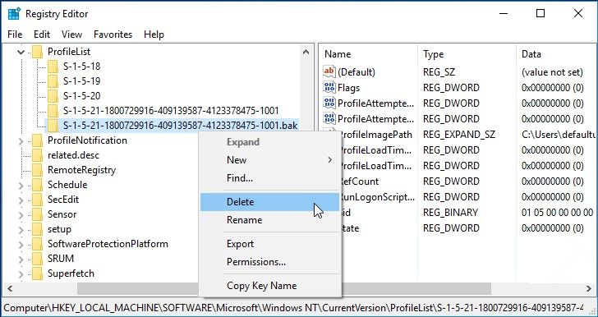Select the S-1-5-19 key name
Screen dimensions: 598x317
[x=81, y=81]
